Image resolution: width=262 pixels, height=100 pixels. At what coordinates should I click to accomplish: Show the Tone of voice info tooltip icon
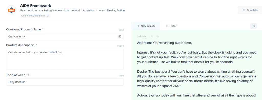pos(28,75)
